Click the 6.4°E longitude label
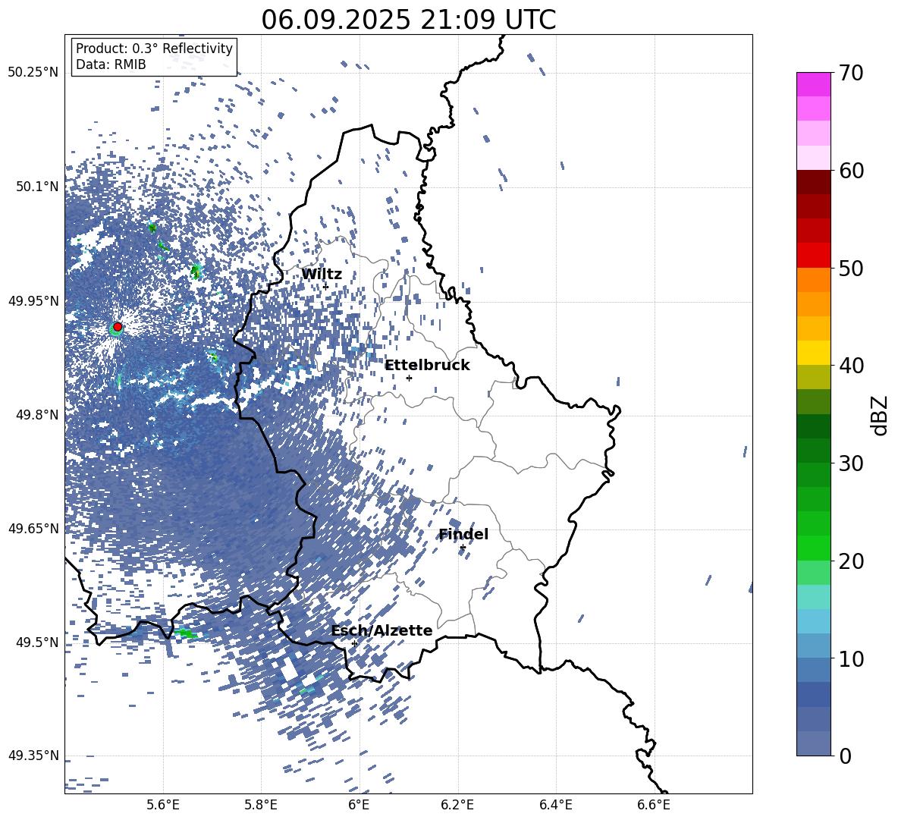 [555, 805]
